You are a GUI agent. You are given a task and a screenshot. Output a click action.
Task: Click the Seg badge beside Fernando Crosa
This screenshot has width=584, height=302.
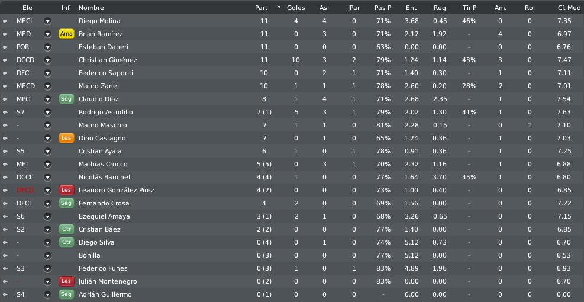tap(66, 203)
